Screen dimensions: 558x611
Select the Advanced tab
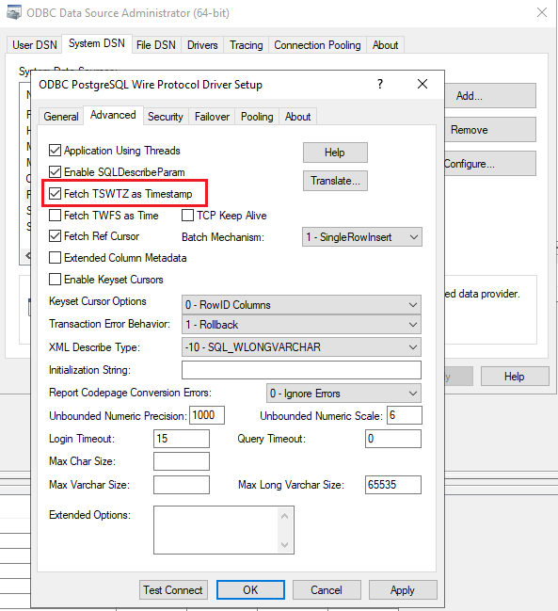(113, 115)
